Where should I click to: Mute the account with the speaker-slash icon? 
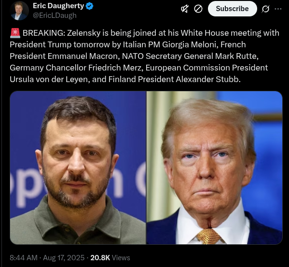pyautogui.click(x=185, y=9)
